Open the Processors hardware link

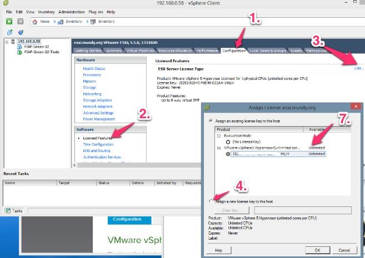(92, 75)
